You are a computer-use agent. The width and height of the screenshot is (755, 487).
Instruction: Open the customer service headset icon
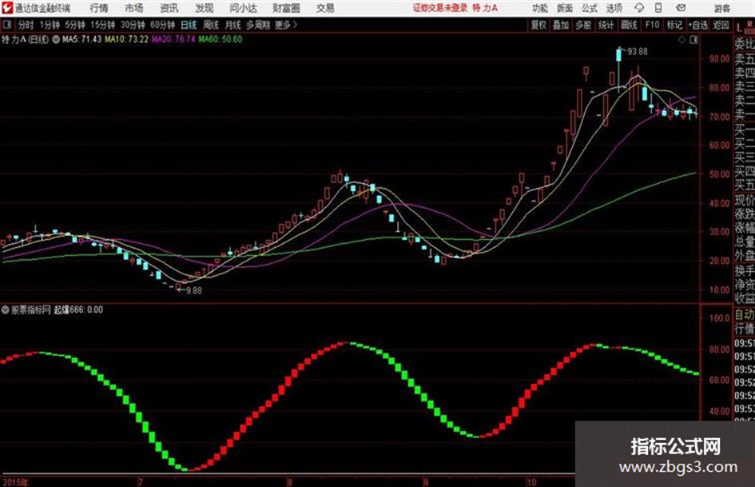(x=639, y=8)
